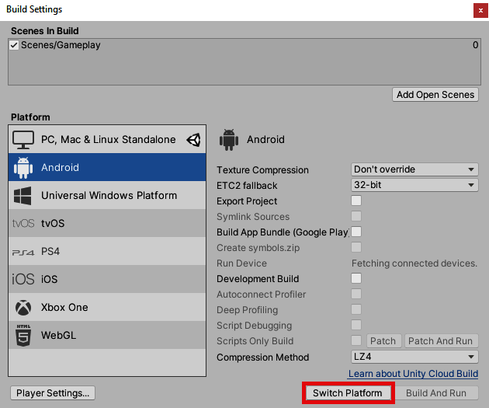489x408 pixels.
Task: Select the Android platform row
Action: (107, 167)
